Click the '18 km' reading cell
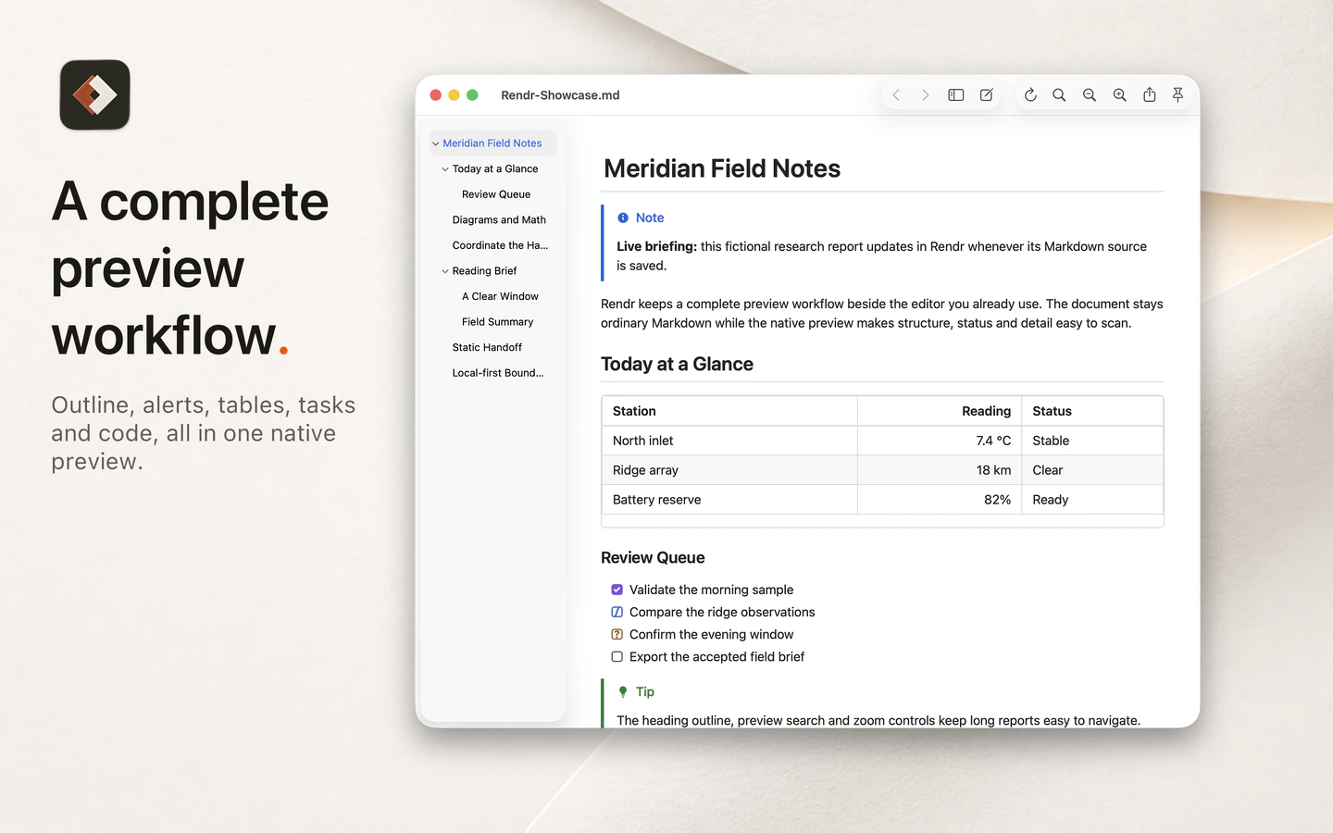The image size is (1333, 833). [x=939, y=470]
